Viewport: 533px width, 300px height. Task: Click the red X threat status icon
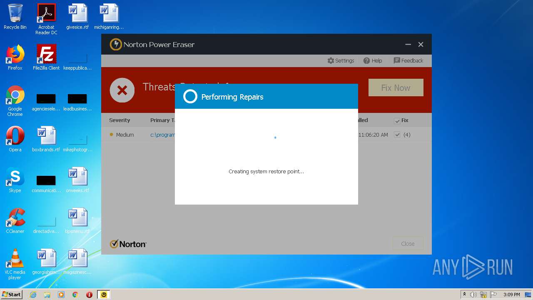point(122,90)
